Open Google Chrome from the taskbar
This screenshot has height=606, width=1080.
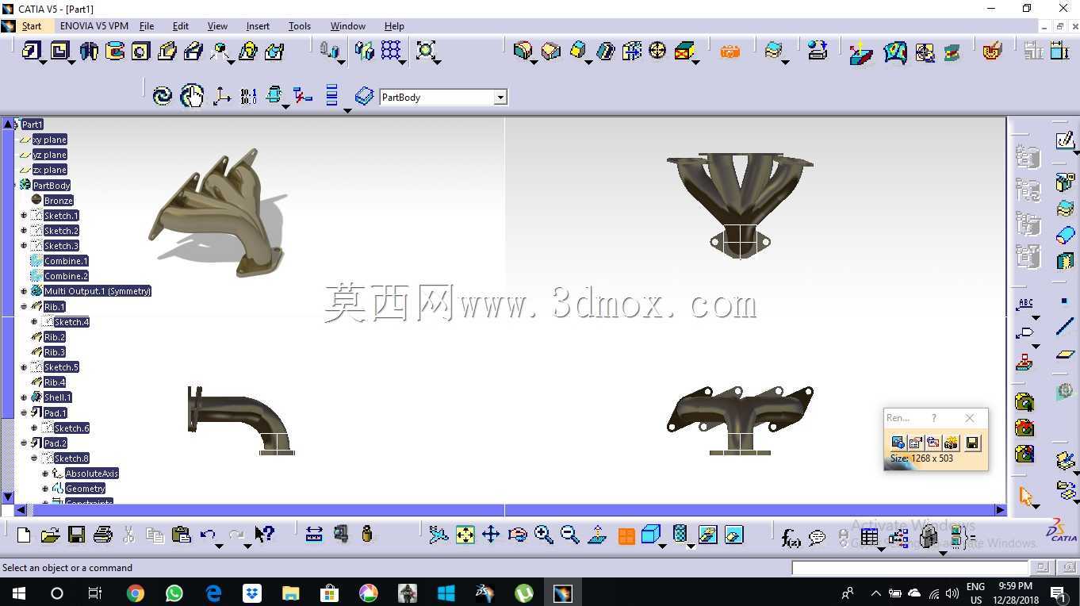click(136, 593)
